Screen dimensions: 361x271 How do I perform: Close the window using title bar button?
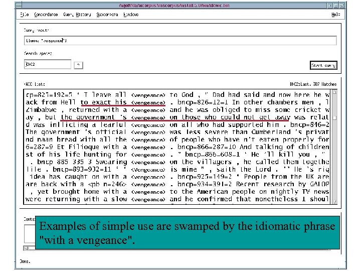tap(342, 5)
